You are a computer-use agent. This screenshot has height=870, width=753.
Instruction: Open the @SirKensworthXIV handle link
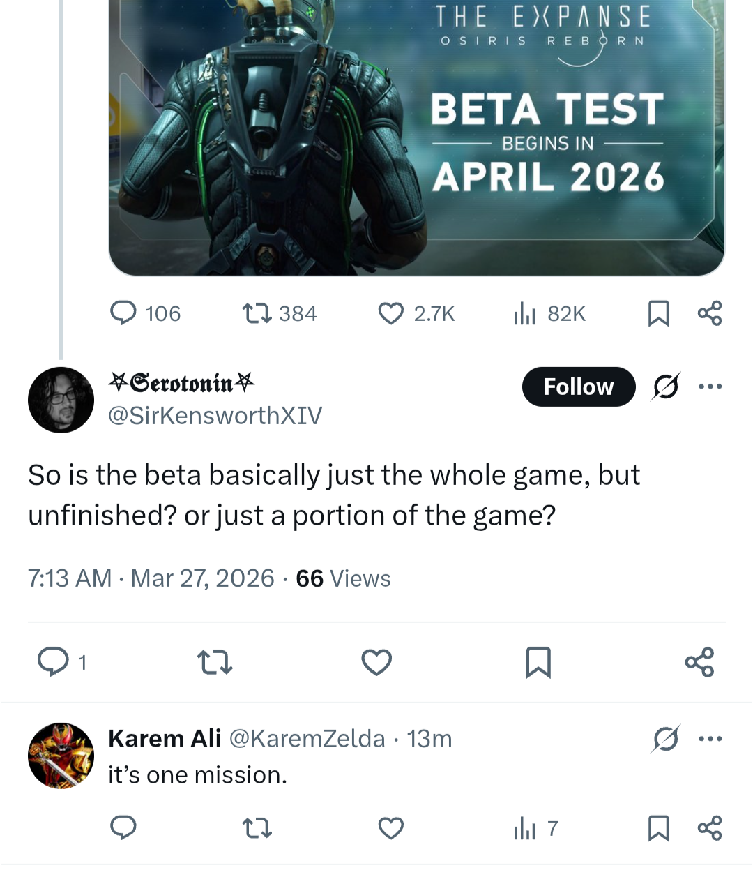[x=215, y=416]
